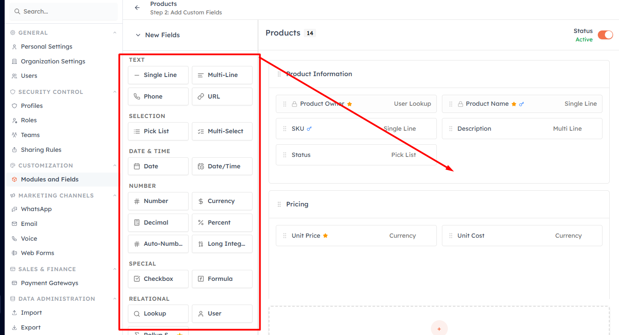Click the drag handle on Unit Cost
The width and height of the screenshot is (619, 335).
[450, 236]
